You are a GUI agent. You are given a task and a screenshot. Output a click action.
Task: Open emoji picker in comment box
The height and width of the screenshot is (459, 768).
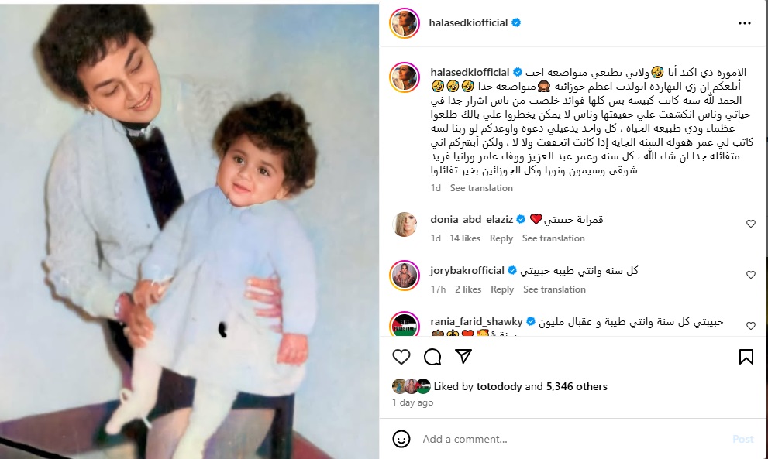pyautogui.click(x=401, y=439)
